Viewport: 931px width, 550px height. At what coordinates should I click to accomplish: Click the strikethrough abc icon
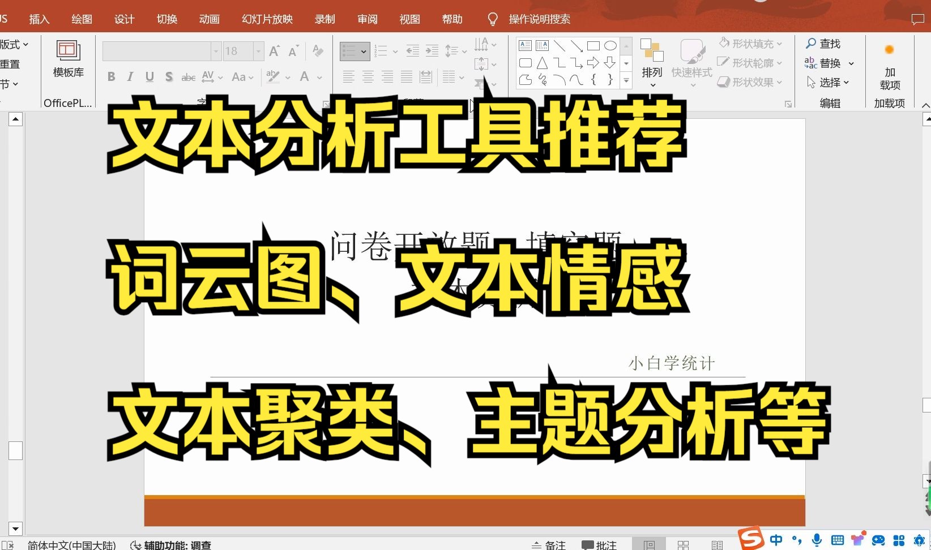coord(188,77)
